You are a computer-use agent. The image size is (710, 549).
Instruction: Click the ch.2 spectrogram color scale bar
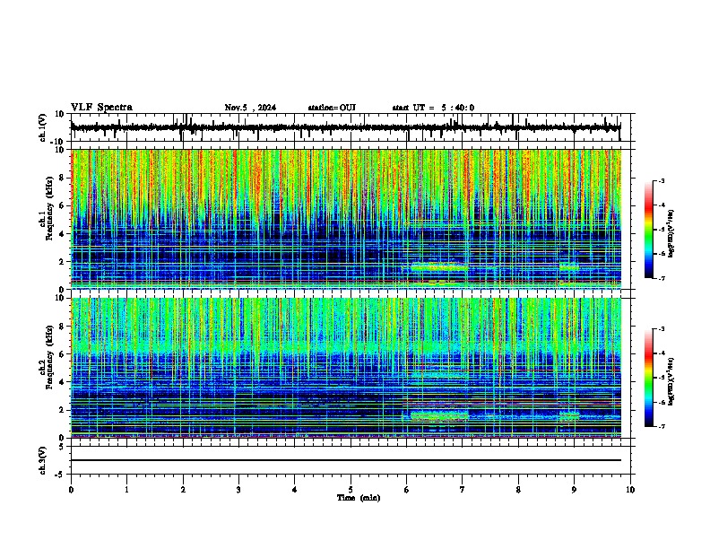(649, 378)
